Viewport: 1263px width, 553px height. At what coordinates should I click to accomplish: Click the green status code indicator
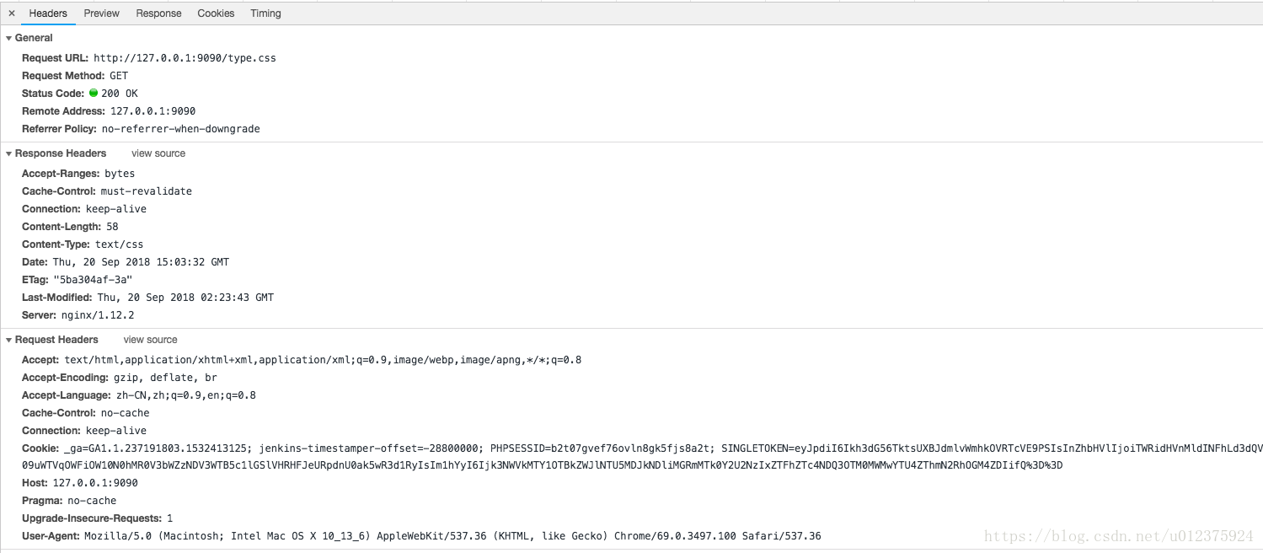94,94
